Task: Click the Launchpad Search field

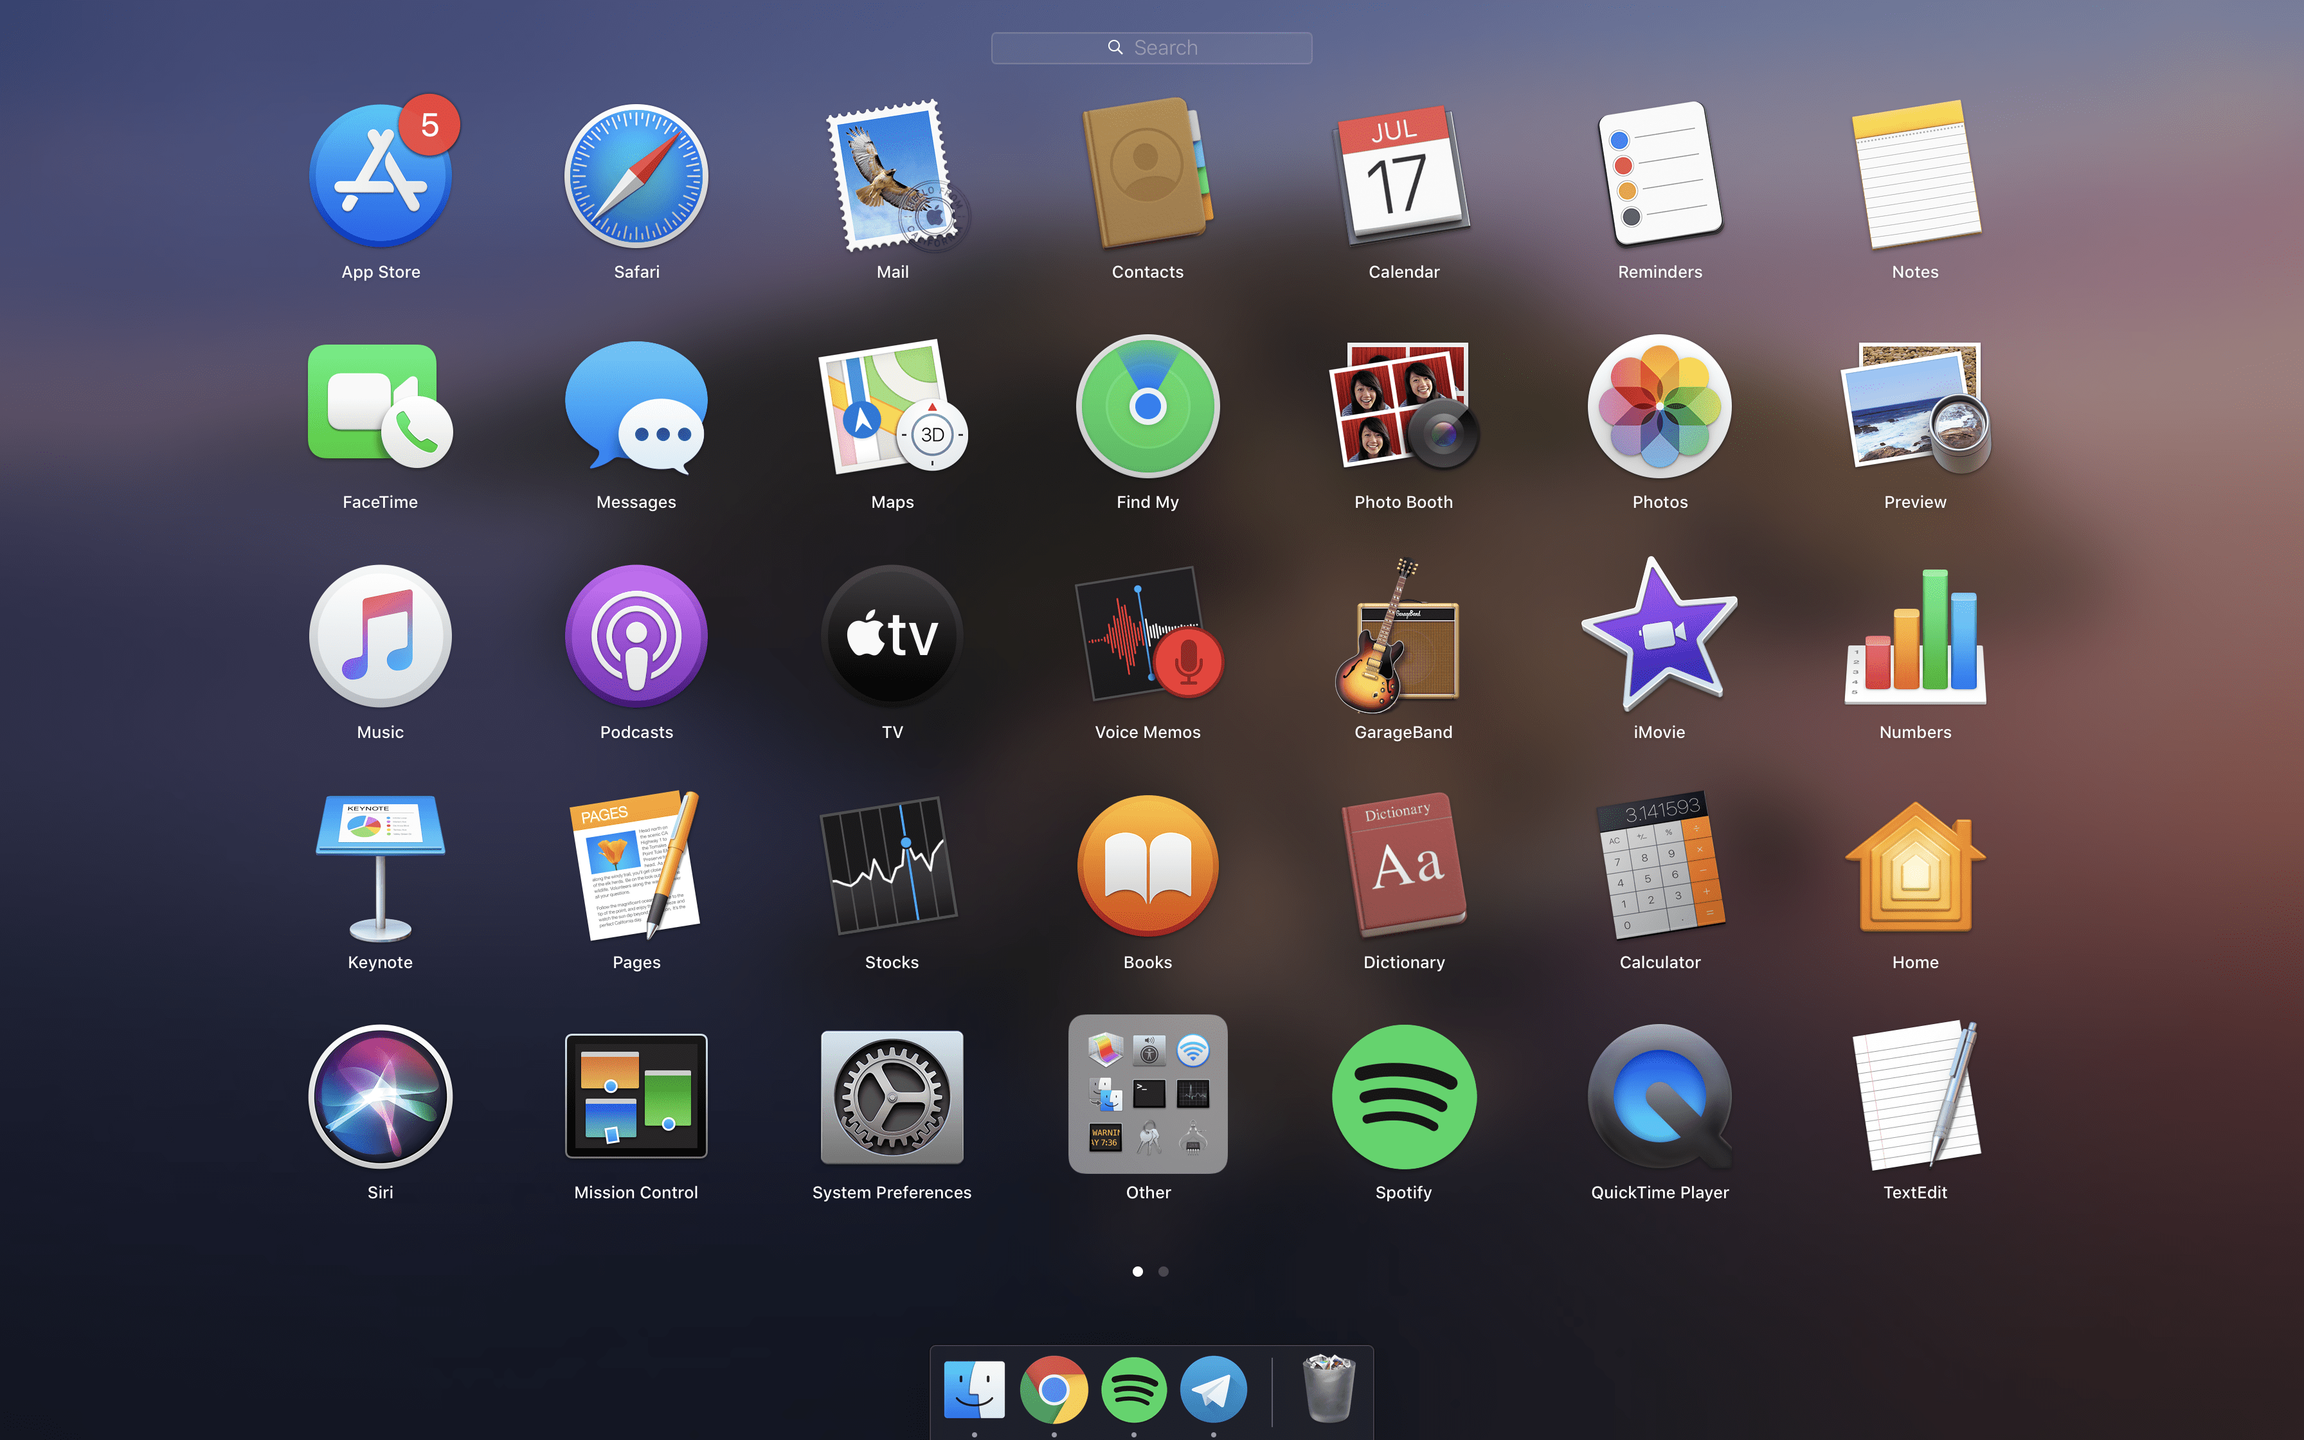Action: 1151,48
